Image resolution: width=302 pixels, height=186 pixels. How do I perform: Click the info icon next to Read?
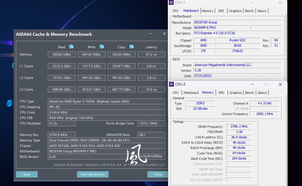pyautogui.click(x=71, y=47)
